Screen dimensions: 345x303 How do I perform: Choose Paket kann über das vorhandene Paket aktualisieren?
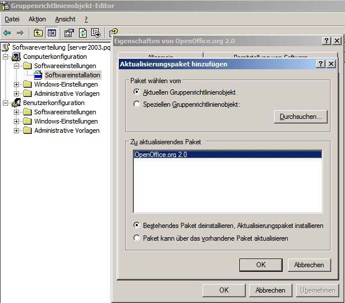(x=137, y=238)
